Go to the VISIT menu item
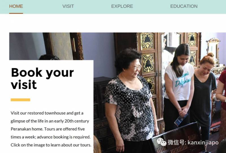 [x=68, y=6]
